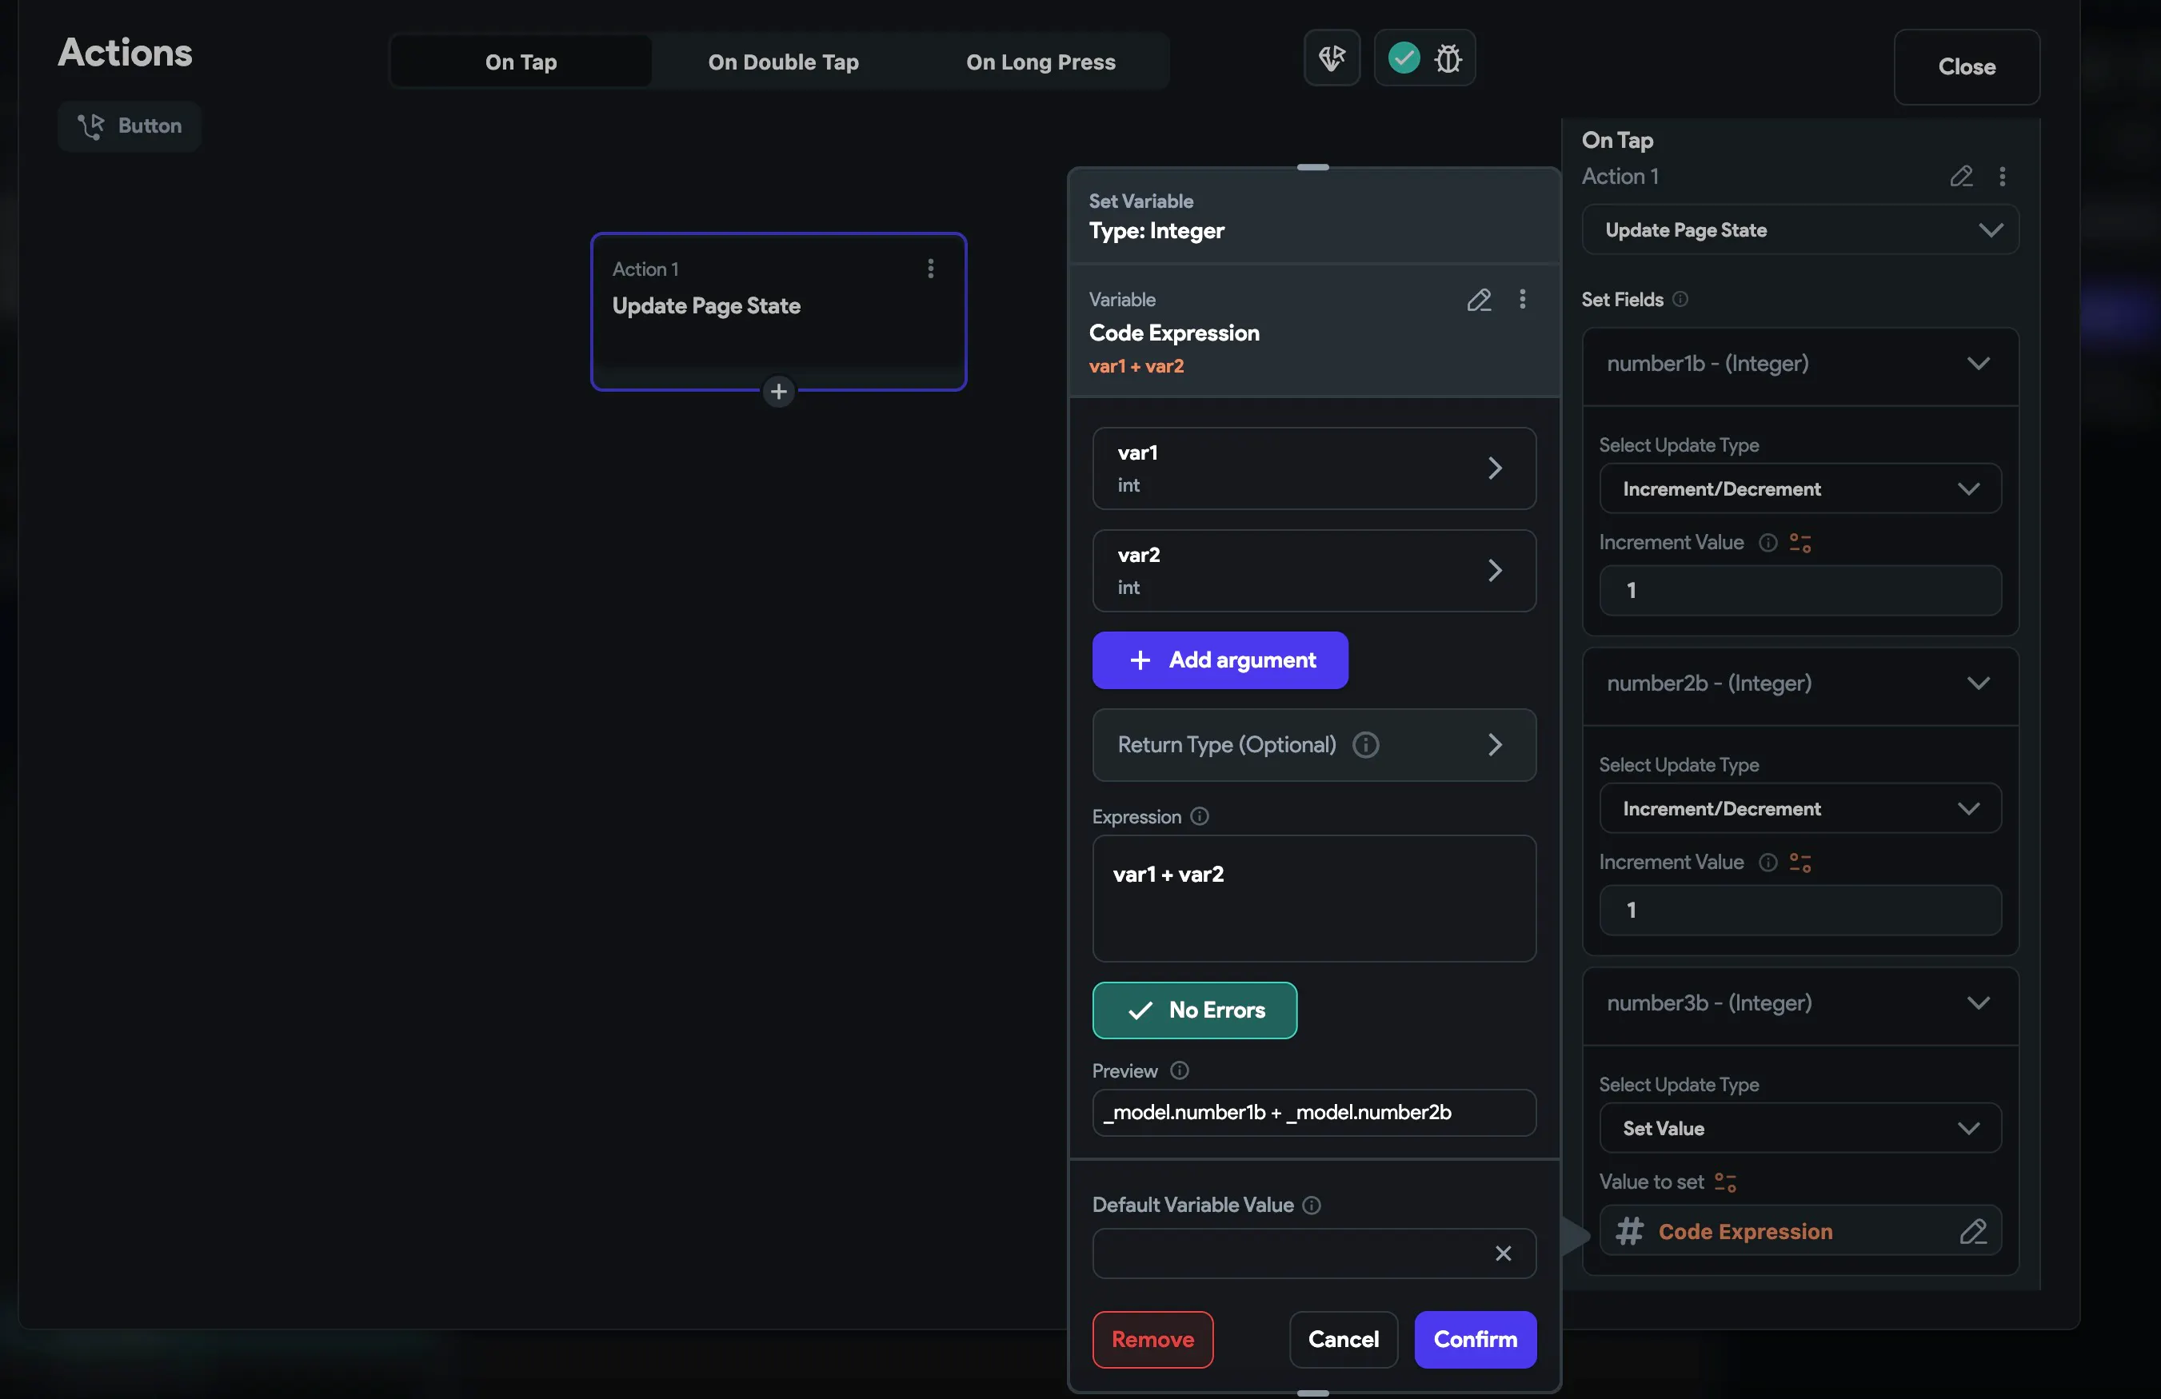Expand the var2 int argument

[x=1313, y=571]
